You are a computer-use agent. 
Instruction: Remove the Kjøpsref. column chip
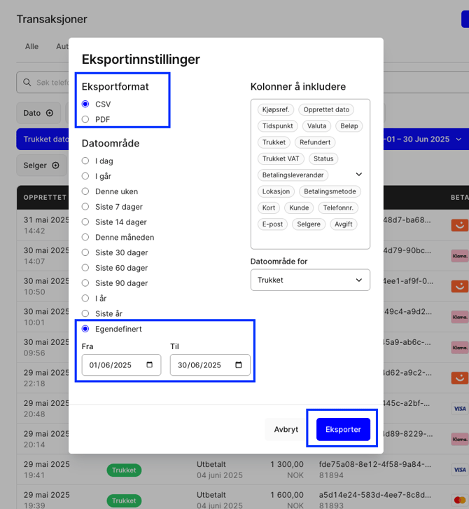coord(276,109)
